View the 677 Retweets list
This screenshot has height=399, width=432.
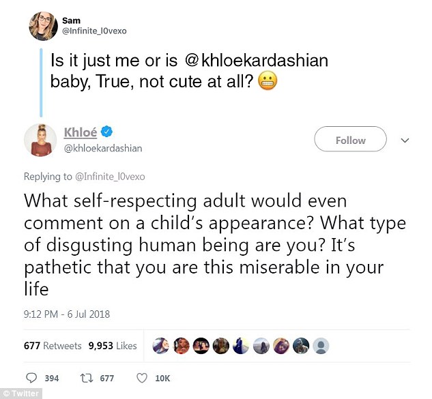pos(53,346)
